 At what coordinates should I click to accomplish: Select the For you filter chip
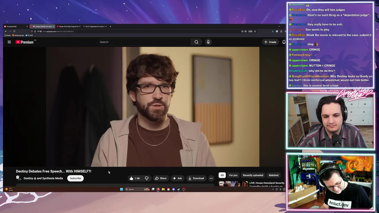pos(233,175)
